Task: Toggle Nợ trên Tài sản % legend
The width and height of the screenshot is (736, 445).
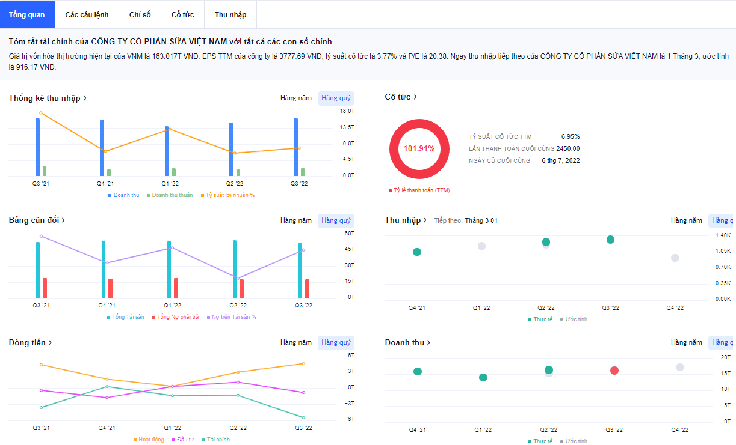Action: pyautogui.click(x=231, y=317)
